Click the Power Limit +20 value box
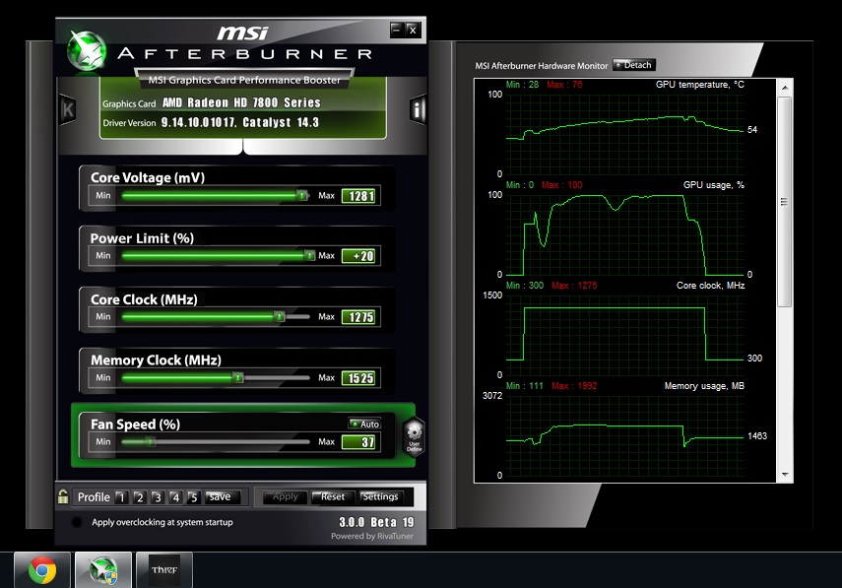 (x=360, y=256)
